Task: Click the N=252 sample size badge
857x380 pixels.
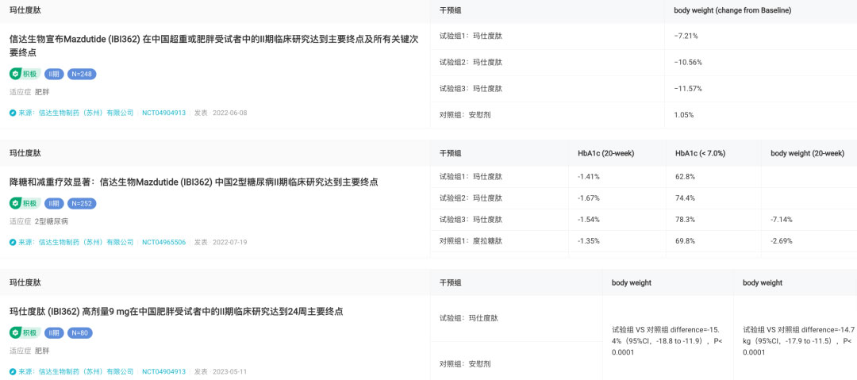Action: click(82, 203)
